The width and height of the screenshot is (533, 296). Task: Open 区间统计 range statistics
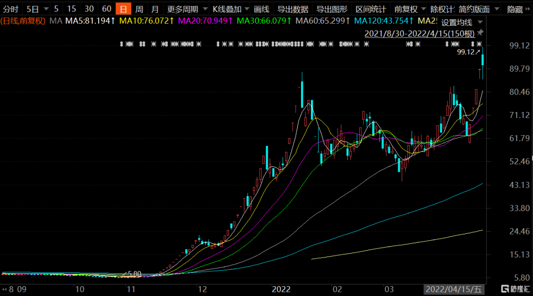click(371, 9)
